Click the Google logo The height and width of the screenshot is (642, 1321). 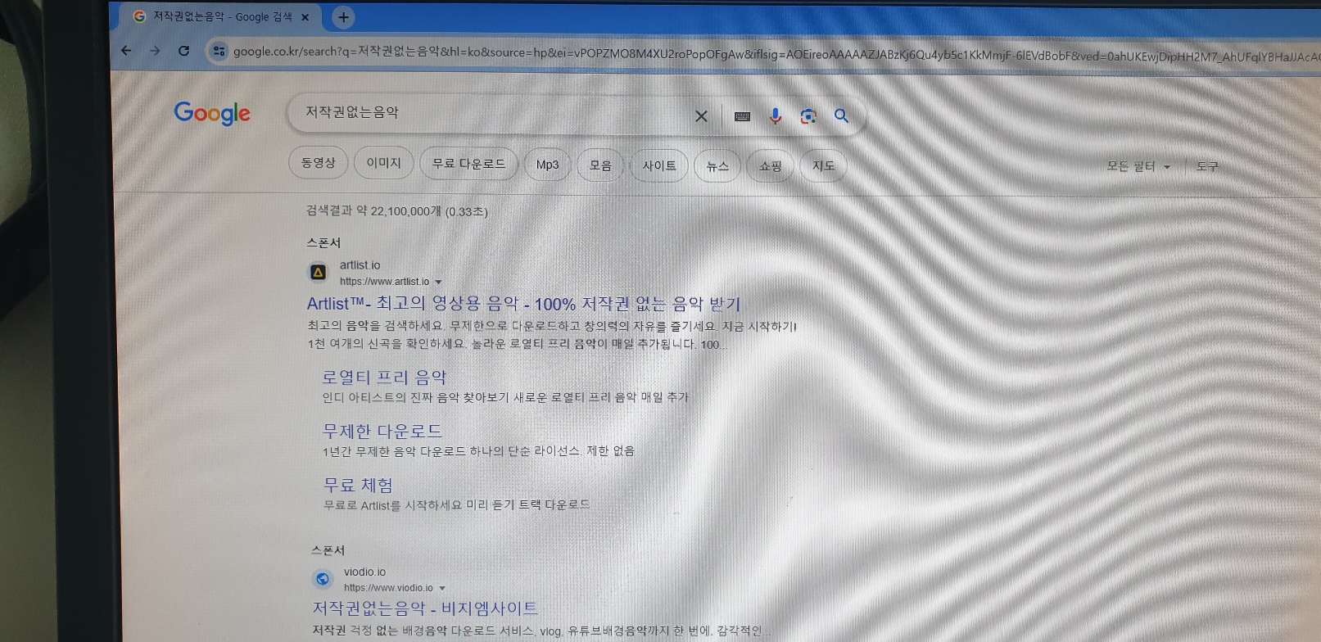[x=212, y=113]
